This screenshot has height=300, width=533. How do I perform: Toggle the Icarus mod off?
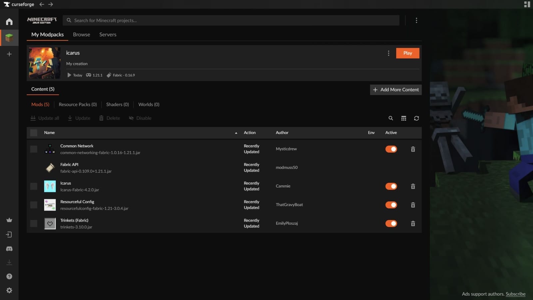[x=391, y=186]
